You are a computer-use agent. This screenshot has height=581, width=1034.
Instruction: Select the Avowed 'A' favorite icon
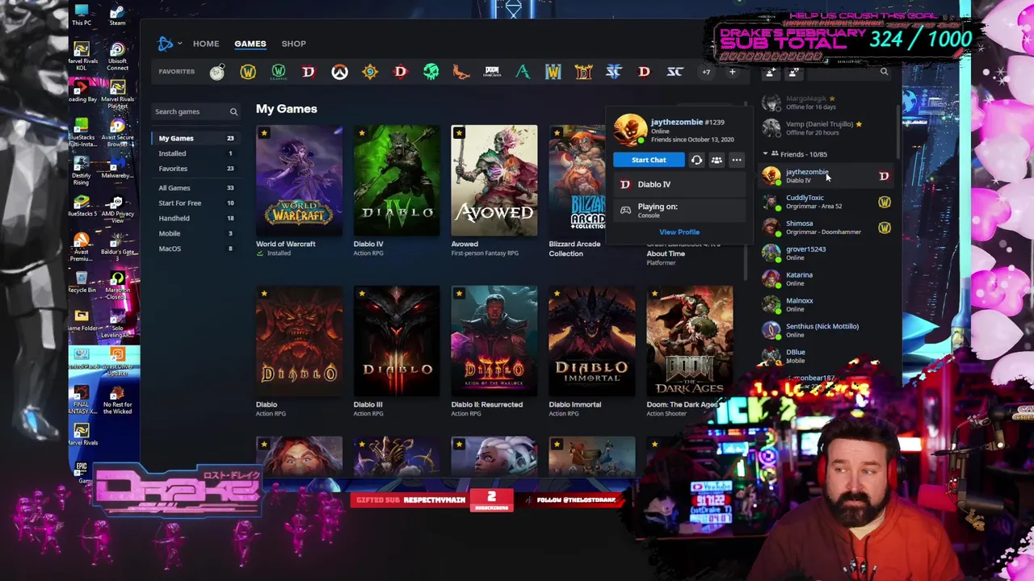tap(523, 72)
